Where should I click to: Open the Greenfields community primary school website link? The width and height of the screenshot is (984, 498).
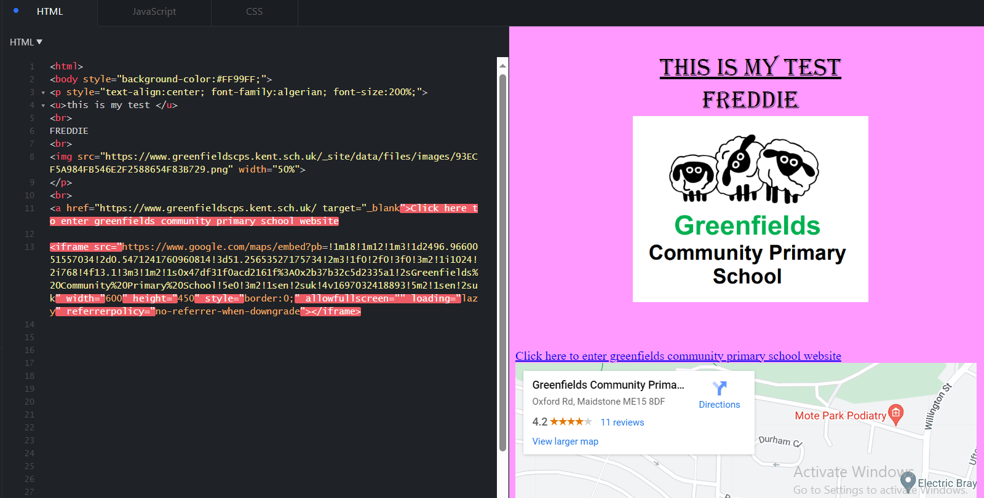(x=678, y=356)
